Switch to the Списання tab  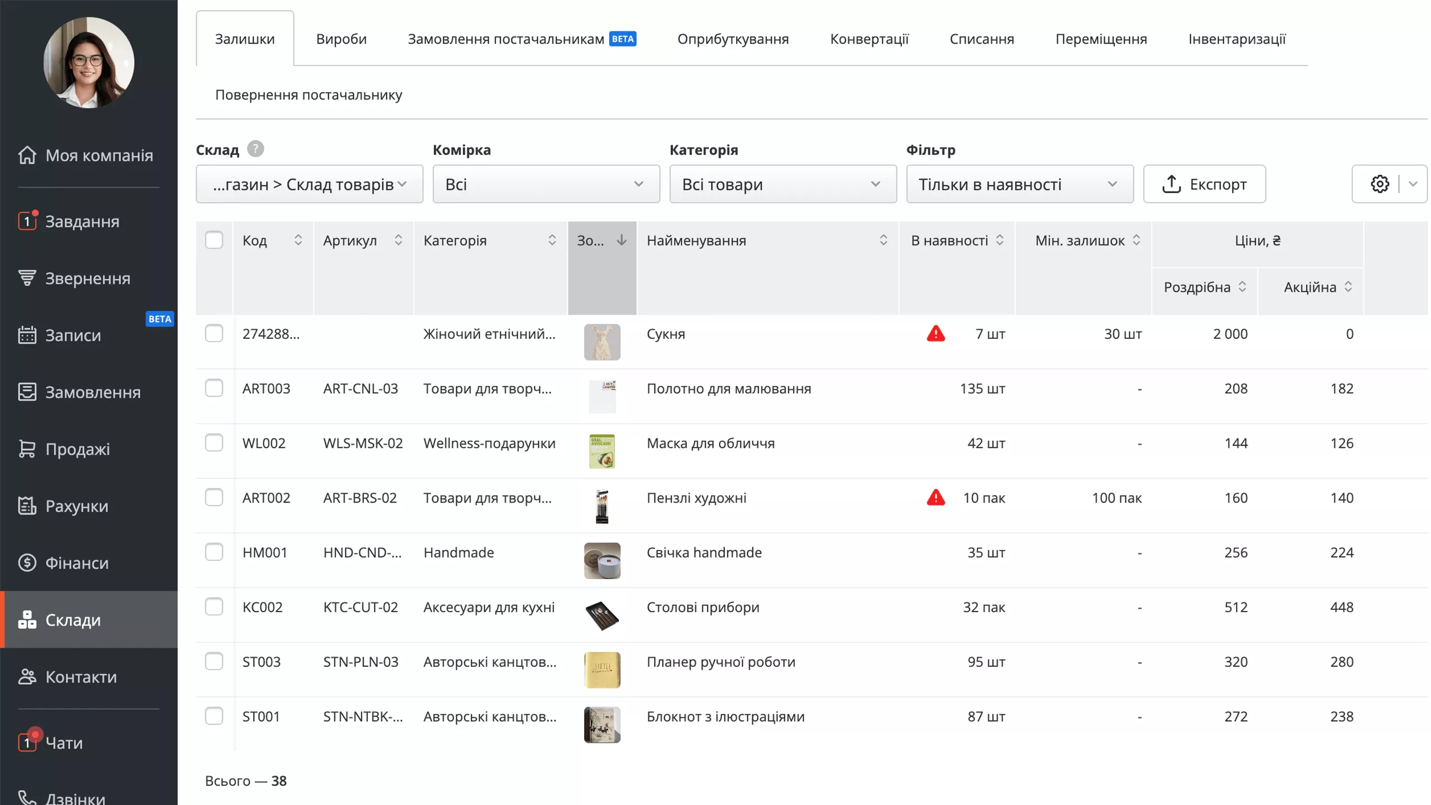[982, 39]
